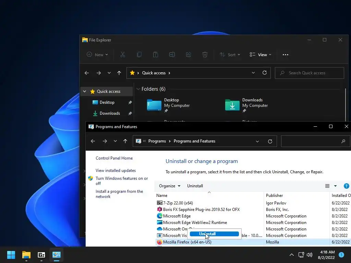351x263 pixels.
Task: Select Mozilla Firefox (x64 en-US) row
Action: tap(253, 242)
